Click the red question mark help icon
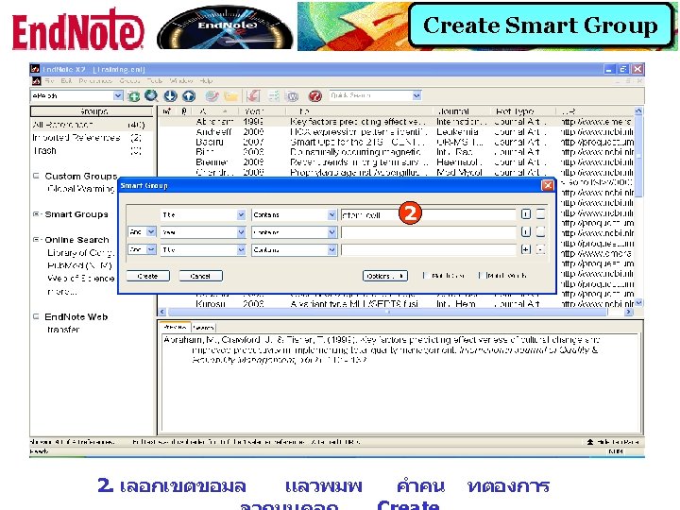 [x=315, y=95]
